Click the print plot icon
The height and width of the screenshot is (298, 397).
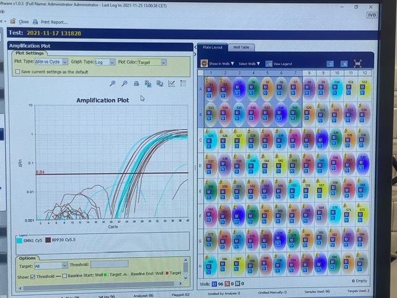136,83
